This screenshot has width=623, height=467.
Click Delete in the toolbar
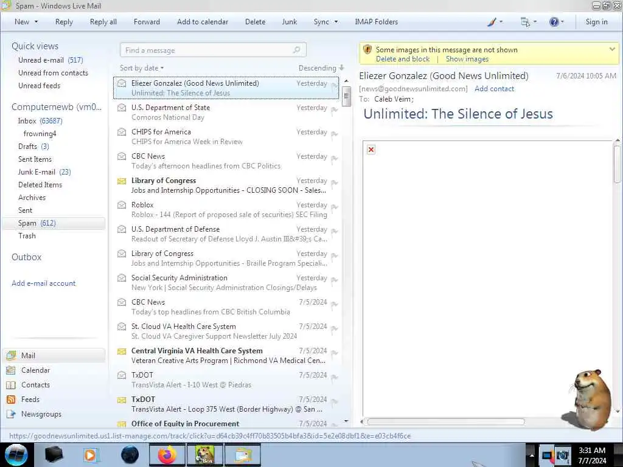click(255, 22)
